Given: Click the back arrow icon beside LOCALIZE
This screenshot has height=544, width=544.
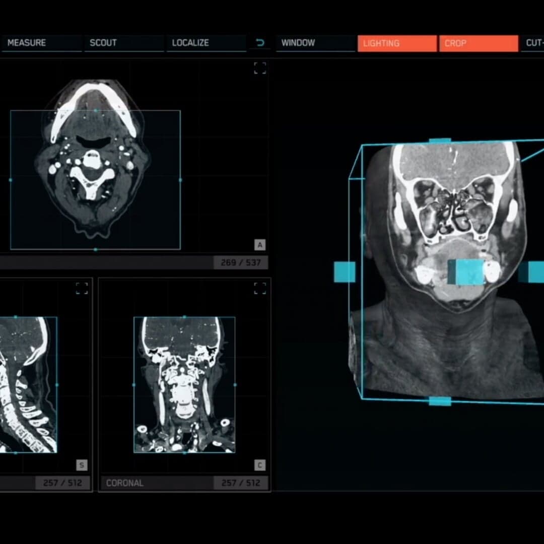Looking at the screenshot, I should coord(260,43).
